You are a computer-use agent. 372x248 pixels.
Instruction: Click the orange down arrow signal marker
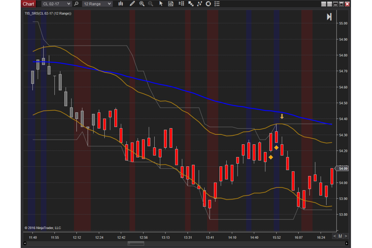[x=282, y=116]
